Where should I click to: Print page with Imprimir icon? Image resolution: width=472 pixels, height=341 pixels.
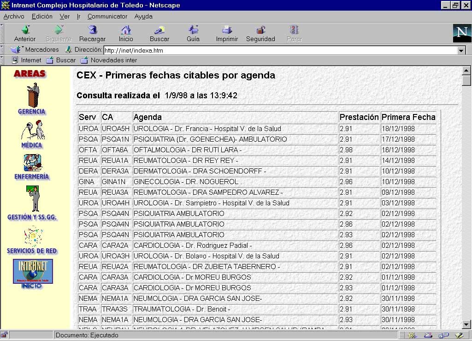(227, 30)
